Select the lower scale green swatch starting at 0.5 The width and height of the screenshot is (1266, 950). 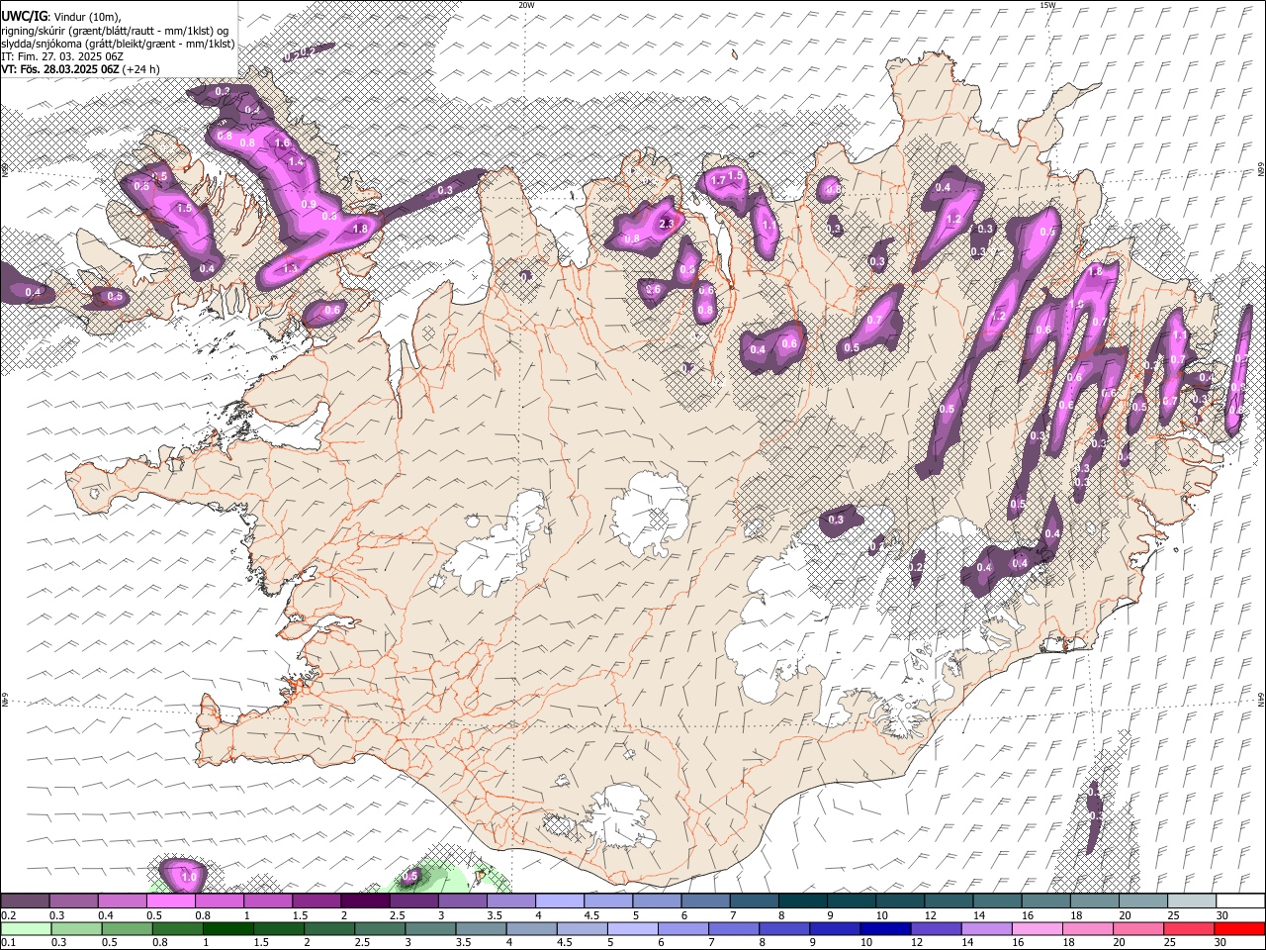click(x=127, y=929)
